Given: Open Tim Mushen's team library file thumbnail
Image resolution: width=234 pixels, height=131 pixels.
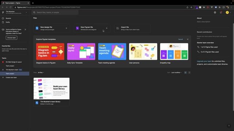Looking at the screenshot, I should pyautogui.click(x=52, y=88).
